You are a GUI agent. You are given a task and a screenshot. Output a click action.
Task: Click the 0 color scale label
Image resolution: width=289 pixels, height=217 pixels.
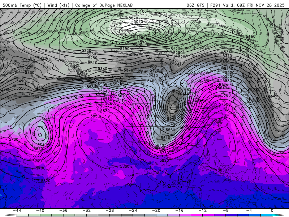point(272,210)
